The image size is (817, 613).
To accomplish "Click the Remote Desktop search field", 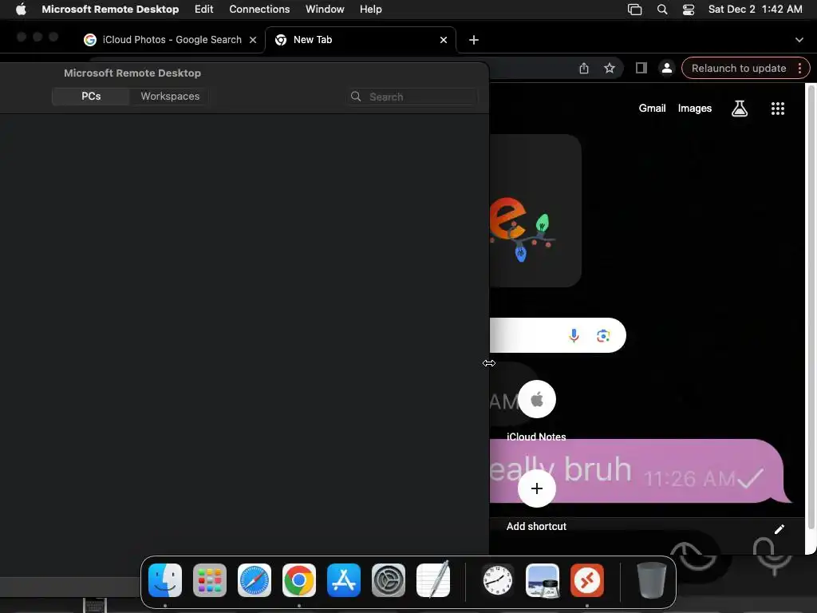I will pyautogui.click(x=412, y=97).
